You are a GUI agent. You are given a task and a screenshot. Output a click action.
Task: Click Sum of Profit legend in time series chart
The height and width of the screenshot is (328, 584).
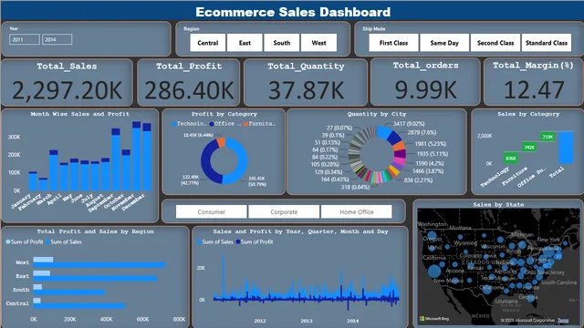click(255, 241)
